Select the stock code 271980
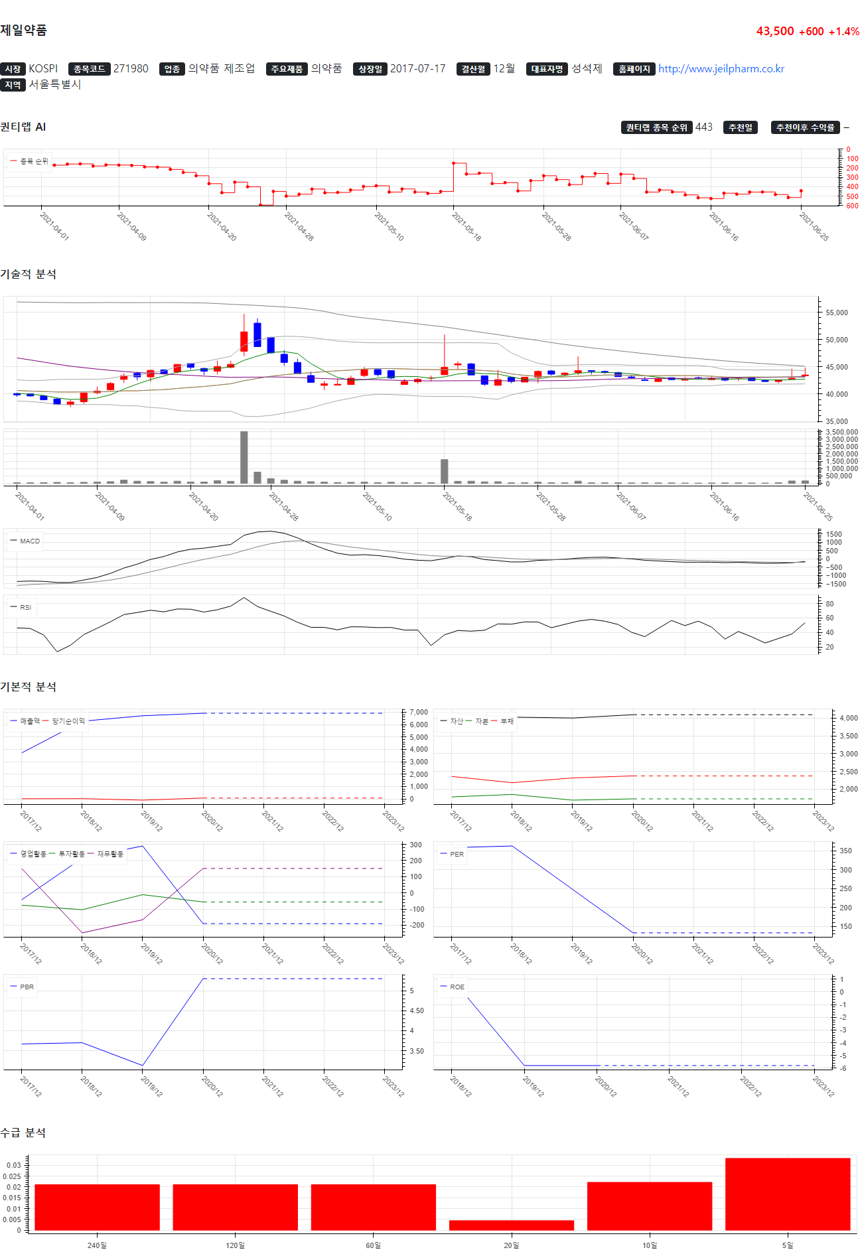860x1256 pixels. (131, 69)
